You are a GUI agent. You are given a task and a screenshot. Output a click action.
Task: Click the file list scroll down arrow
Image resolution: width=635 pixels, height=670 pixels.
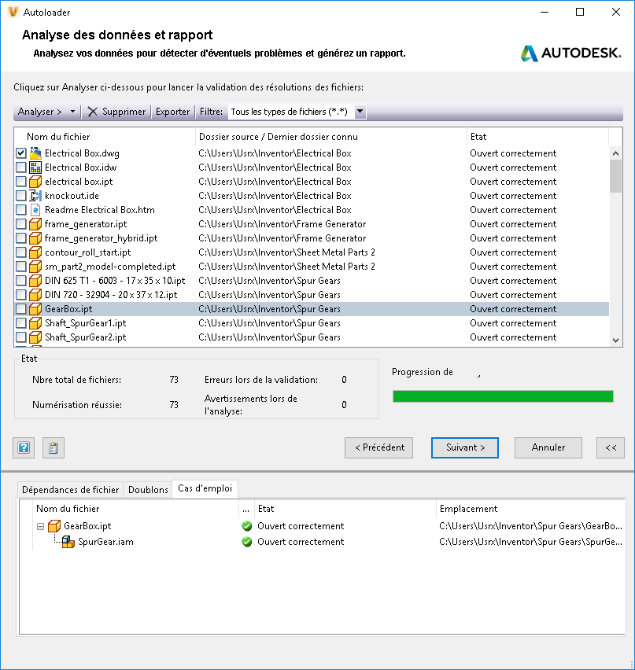615,341
